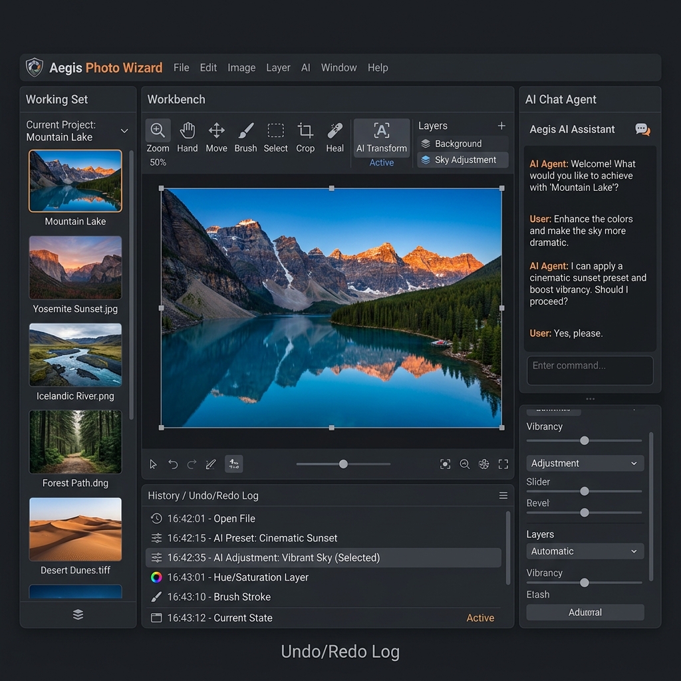
Task: Open the Adjustment dropdown
Action: click(585, 463)
